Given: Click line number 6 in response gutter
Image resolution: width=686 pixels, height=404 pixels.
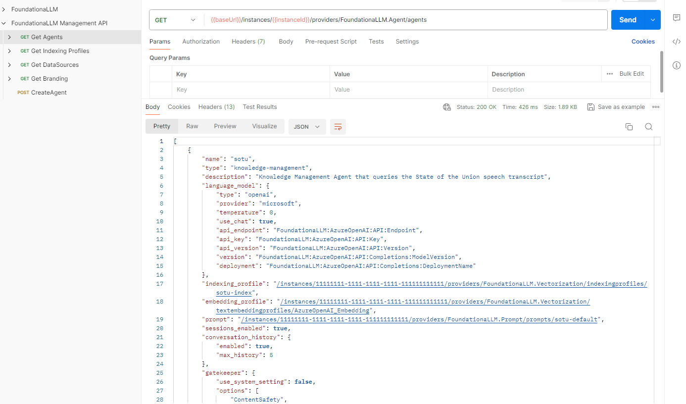Looking at the screenshot, I should point(161,186).
